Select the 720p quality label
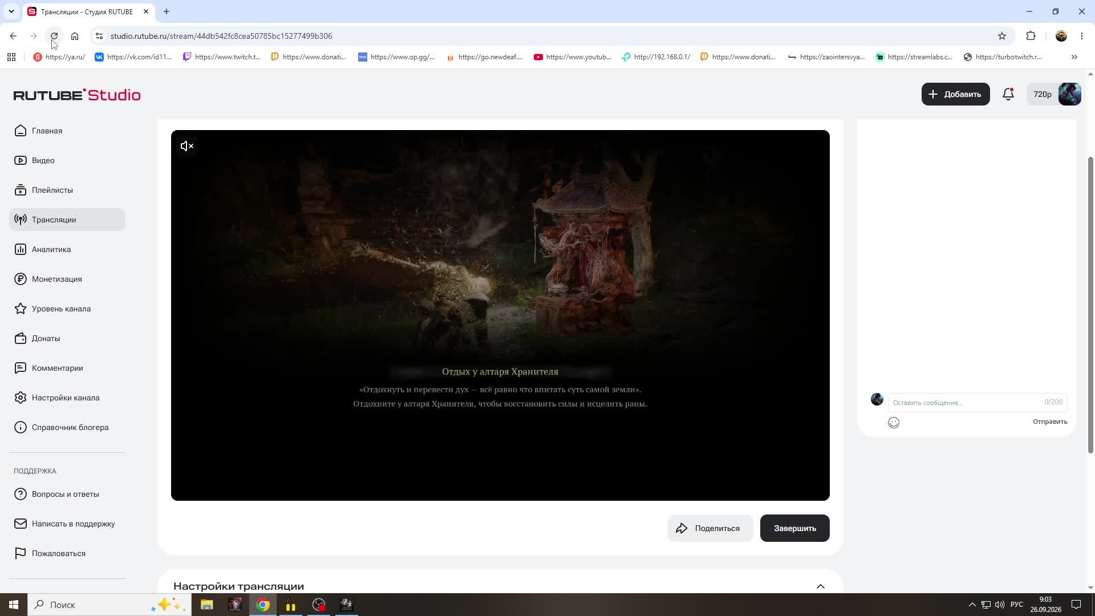This screenshot has width=1095, height=616. [1042, 94]
